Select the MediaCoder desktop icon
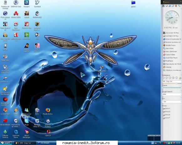Image resolution: width=182 pixels, height=145 pixels. pyautogui.click(x=5, y=57)
